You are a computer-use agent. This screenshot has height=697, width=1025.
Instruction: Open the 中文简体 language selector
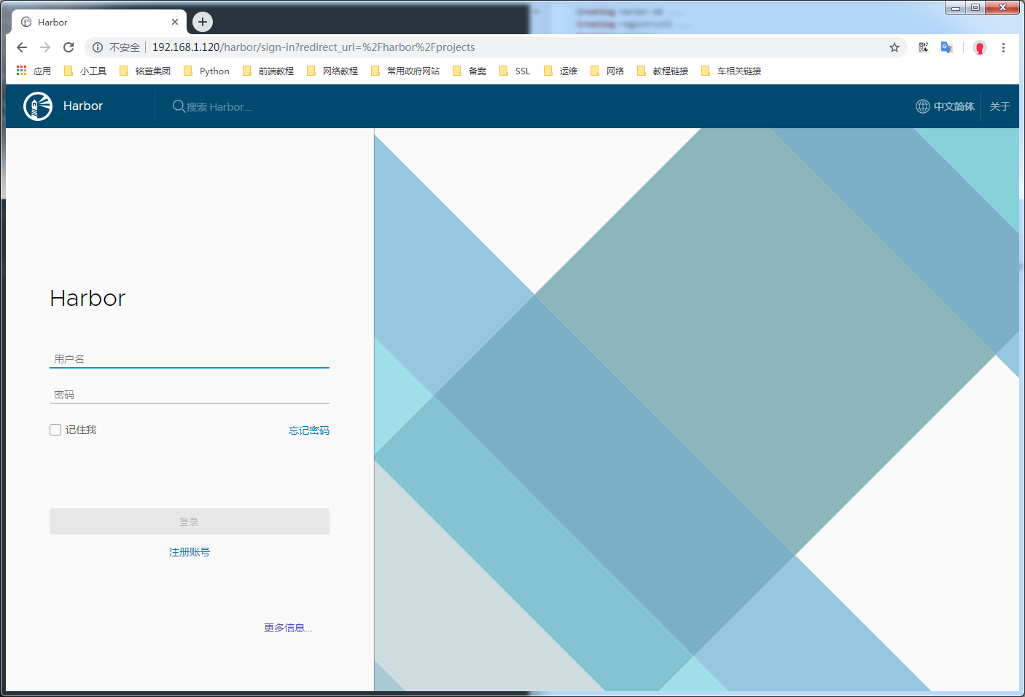coord(946,106)
